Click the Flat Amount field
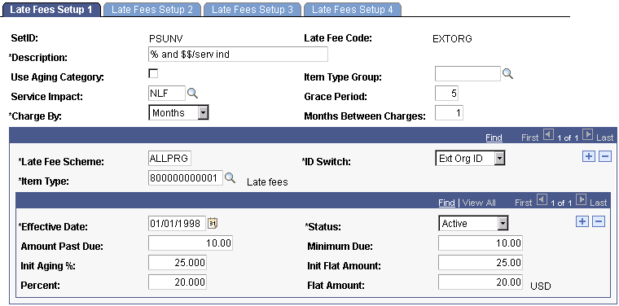The image size is (619, 306). (481, 282)
